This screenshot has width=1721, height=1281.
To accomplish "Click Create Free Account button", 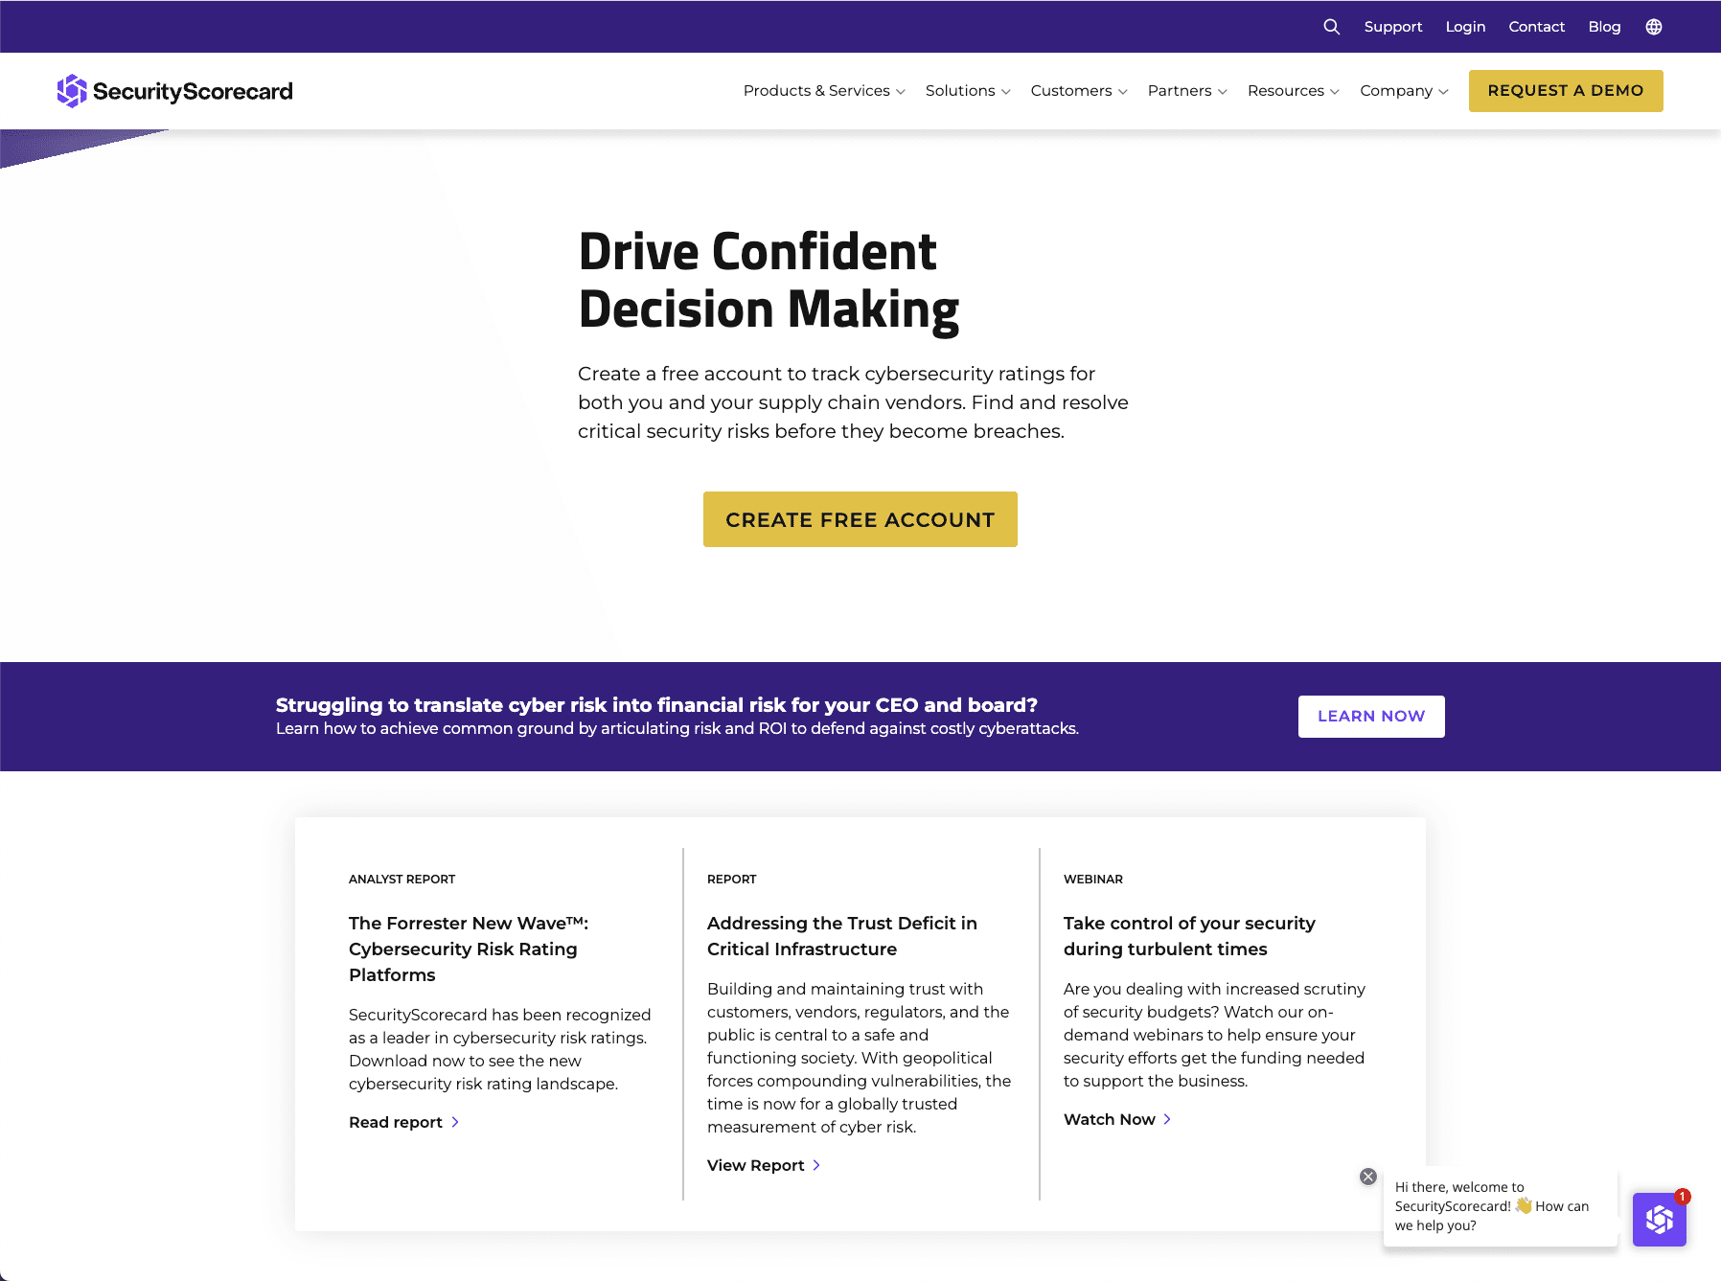I will tap(860, 519).
